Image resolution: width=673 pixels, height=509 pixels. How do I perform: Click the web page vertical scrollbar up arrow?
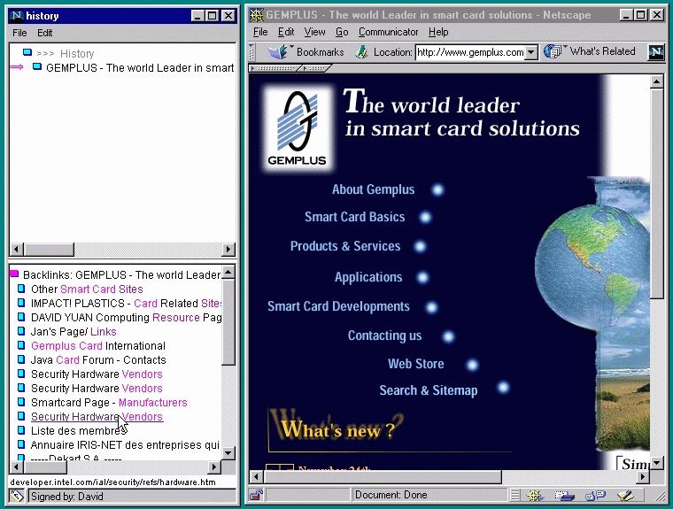[657, 81]
